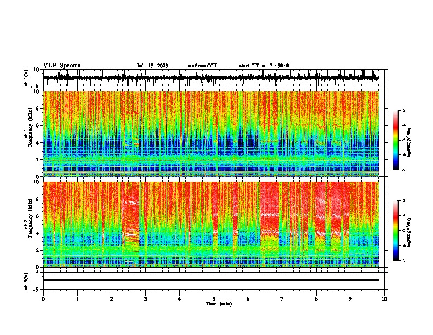Viewport: 433px width, 335px height.
Task: Click the flat black ch.3 trace line
Action: (x=210, y=280)
